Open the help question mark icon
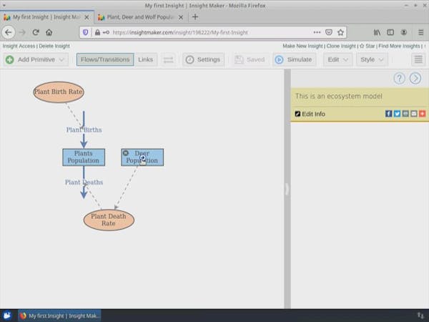This screenshot has width=429, height=322. (x=400, y=79)
